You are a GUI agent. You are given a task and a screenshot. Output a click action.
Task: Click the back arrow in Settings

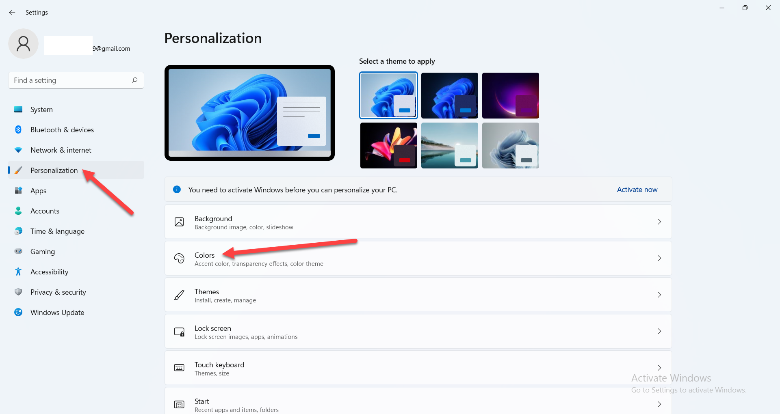point(12,13)
